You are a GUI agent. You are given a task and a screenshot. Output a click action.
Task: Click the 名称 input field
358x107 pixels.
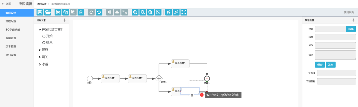click(x=335, y=37)
